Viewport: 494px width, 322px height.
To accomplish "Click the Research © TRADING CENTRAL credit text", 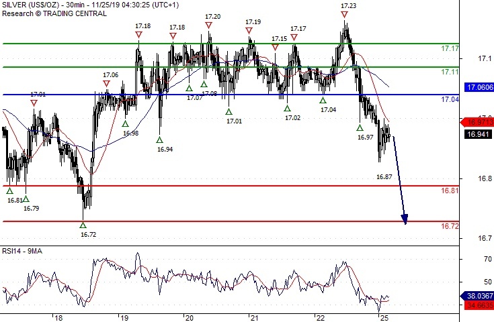I will pos(54,13).
